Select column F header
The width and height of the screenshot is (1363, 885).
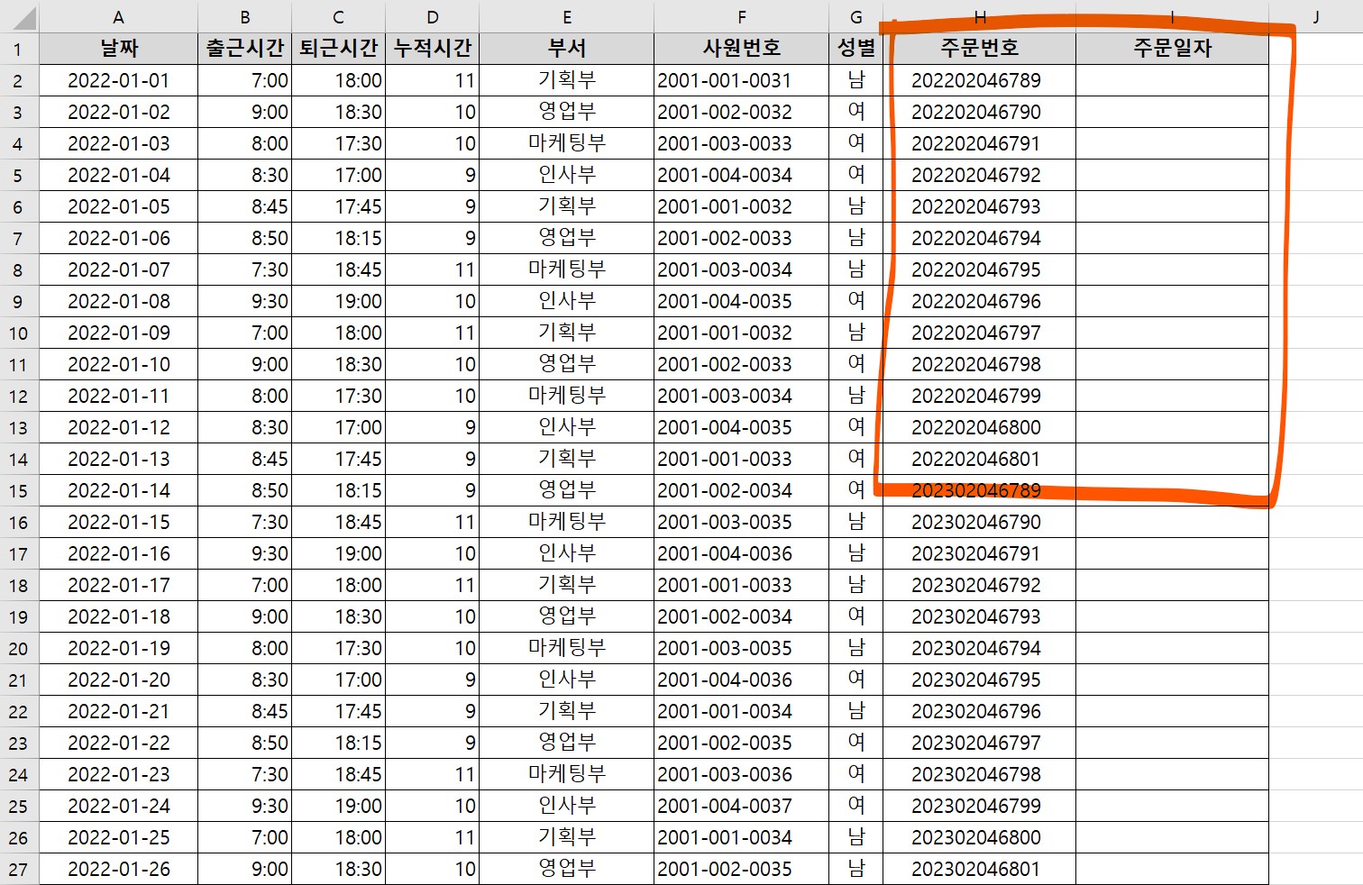tap(742, 16)
